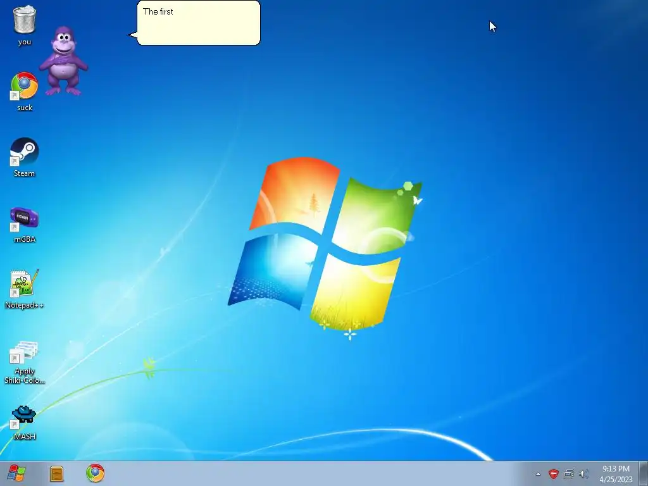
Task: Click the Show desktop strip
Action: click(644, 473)
